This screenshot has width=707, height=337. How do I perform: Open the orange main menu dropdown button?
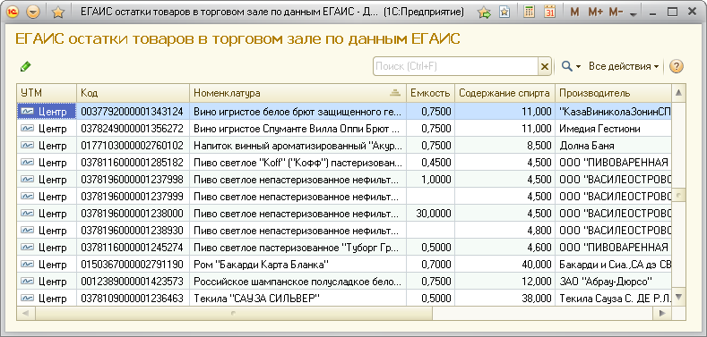(x=33, y=13)
